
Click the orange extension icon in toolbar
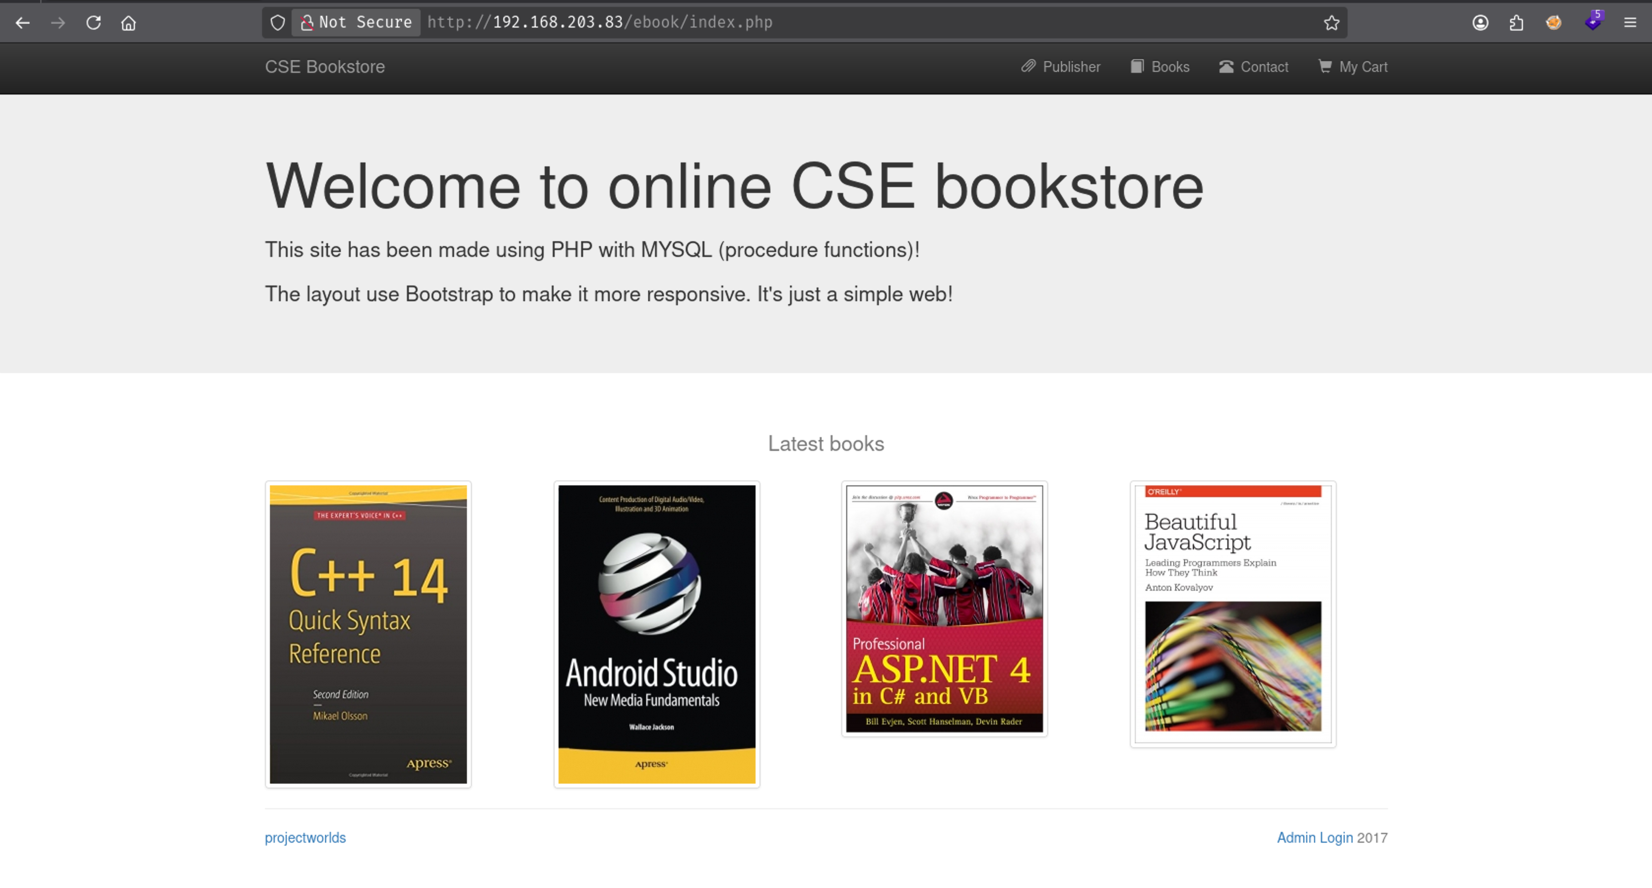point(1553,23)
